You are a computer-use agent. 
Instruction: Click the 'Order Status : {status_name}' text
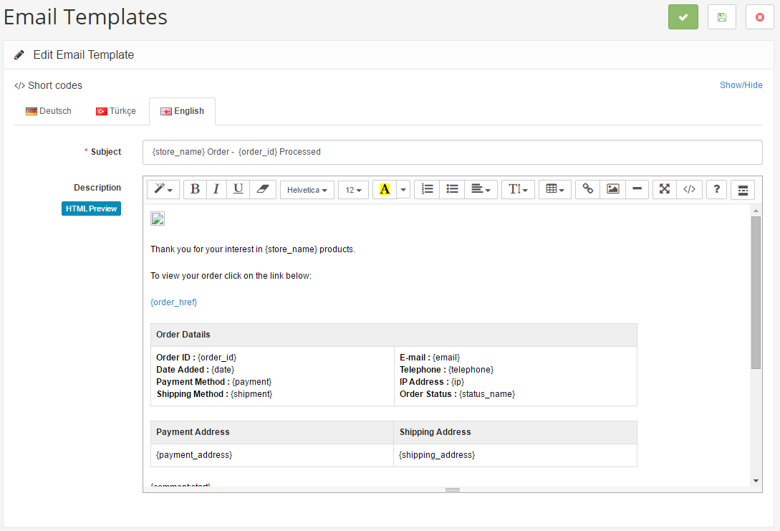pos(457,394)
